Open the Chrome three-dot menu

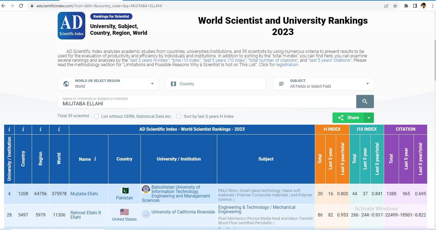tap(432, 6)
